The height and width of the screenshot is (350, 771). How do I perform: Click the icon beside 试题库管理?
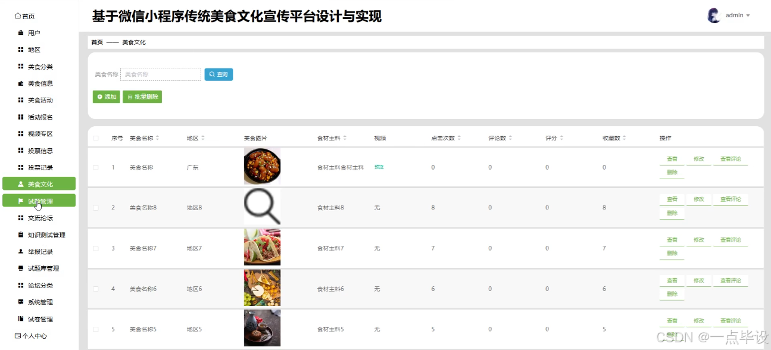coord(21,268)
